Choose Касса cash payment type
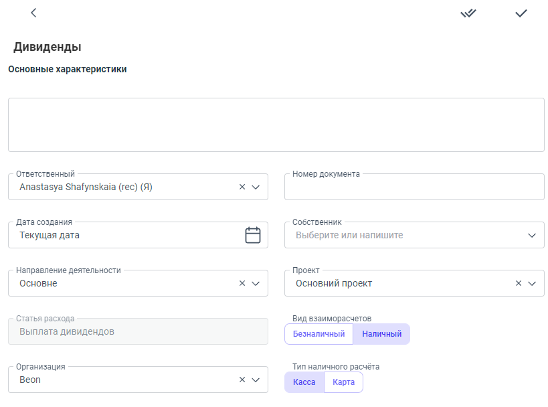Viewport: 548px width, 407px height. click(x=304, y=382)
